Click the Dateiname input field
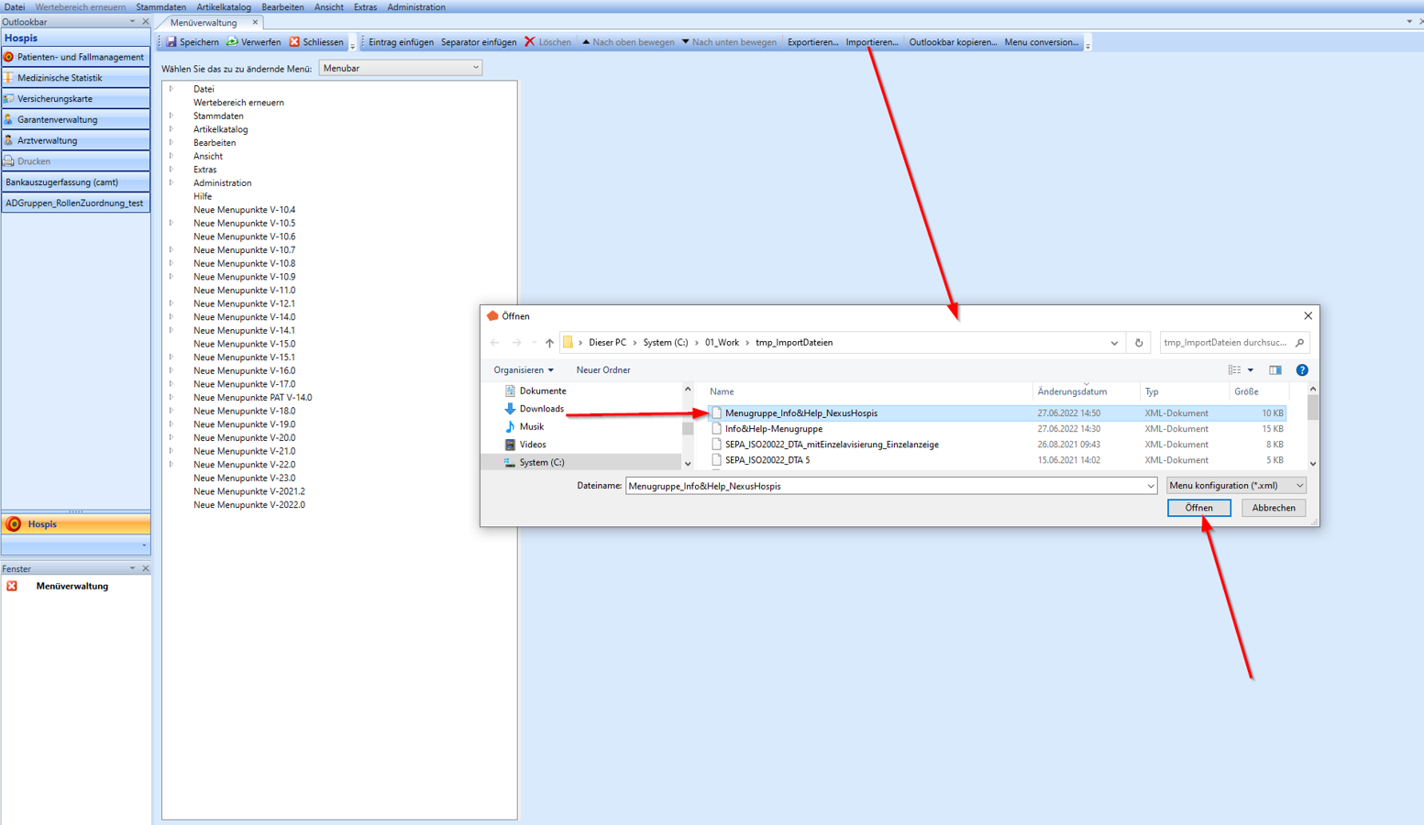The height and width of the screenshot is (825, 1424). coord(885,486)
